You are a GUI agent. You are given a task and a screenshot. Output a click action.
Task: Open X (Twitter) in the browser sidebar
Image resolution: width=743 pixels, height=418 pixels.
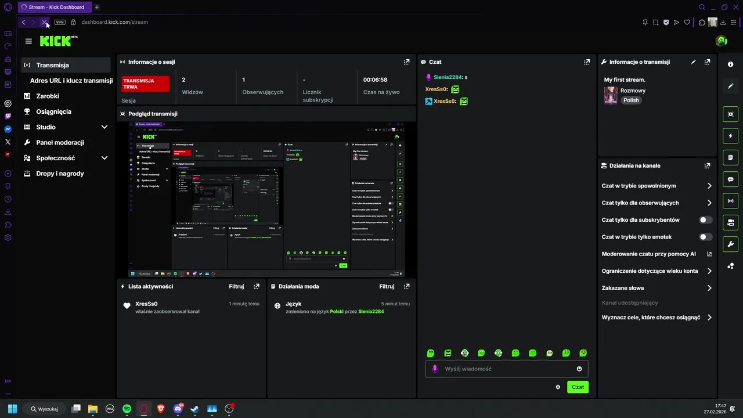click(x=8, y=142)
